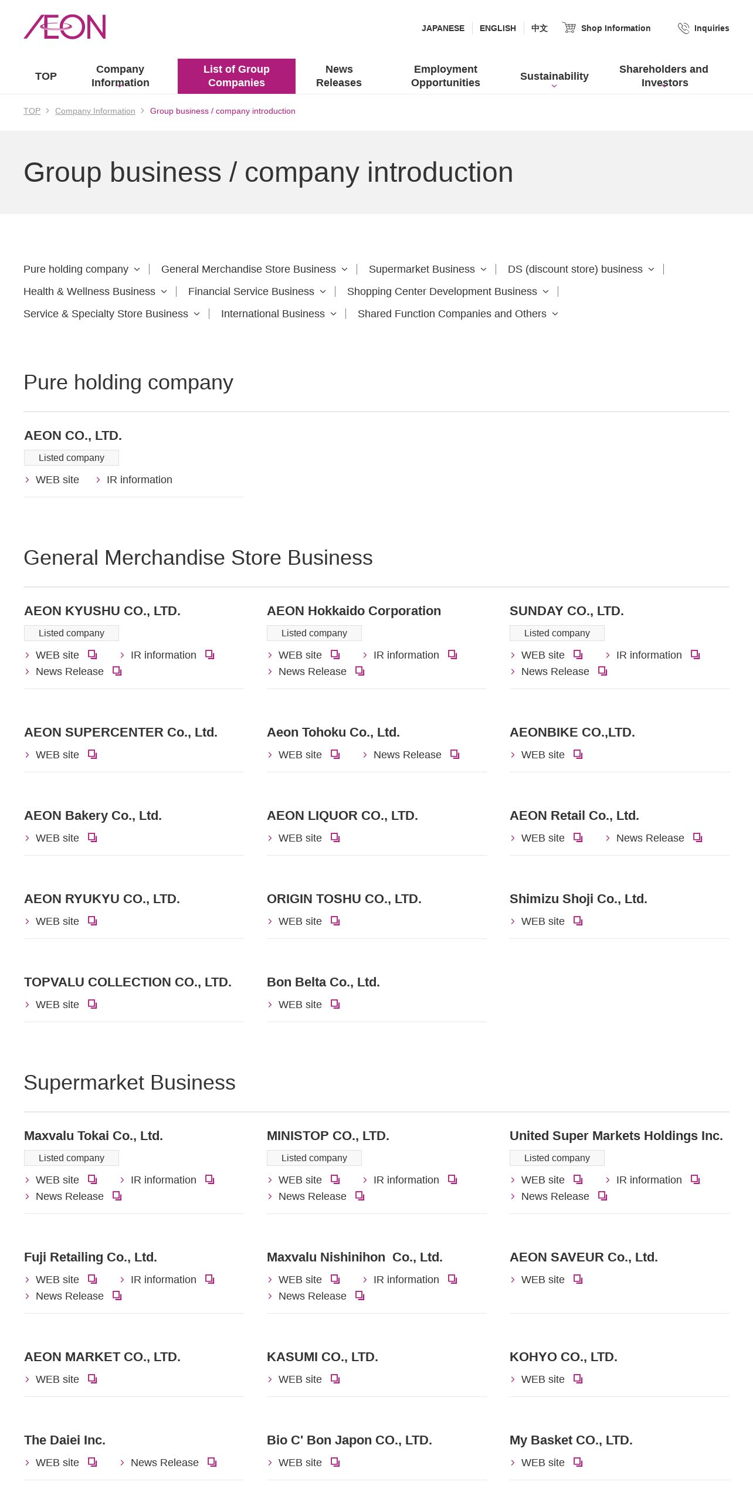Screen dimensions: 753x1506
Task: Click external link icon beside AEONBIKE WEB site
Action: [x=578, y=754]
